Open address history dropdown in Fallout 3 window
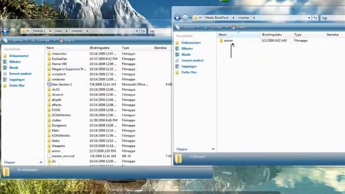This screenshot has width=345, height=194. pyautogui.click(x=137, y=31)
